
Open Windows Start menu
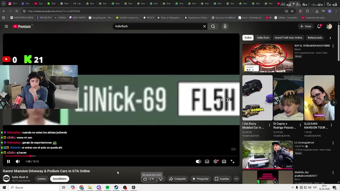point(4,188)
